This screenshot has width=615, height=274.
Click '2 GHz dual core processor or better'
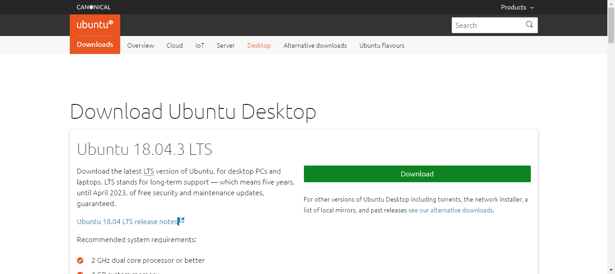[x=148, y=260]
